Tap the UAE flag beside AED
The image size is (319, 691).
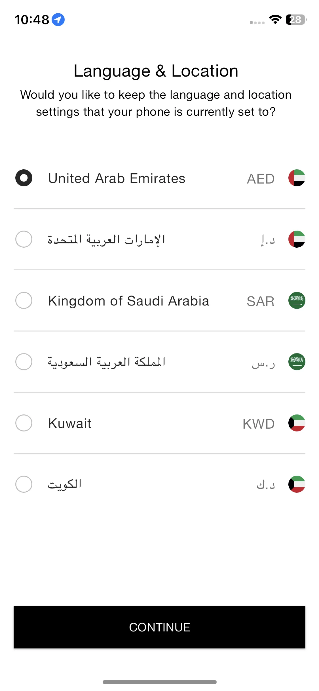click(x=297, y=178)
